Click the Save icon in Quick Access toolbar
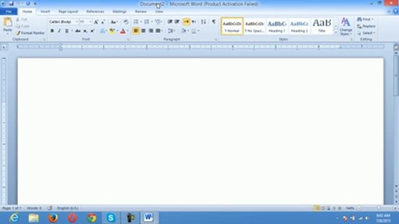 11,4
